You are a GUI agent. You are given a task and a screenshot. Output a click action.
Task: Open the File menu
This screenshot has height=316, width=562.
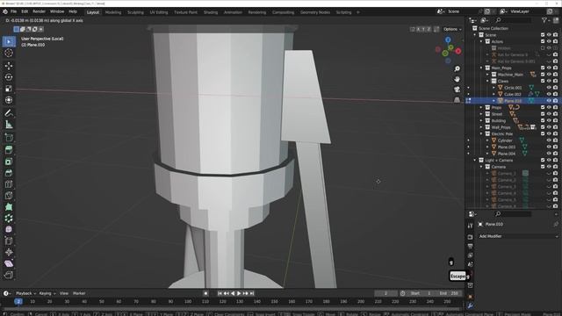[x=14, y=11]
